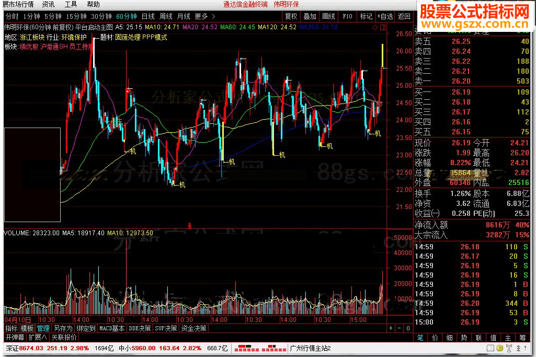Click the 叠加 overlay button
Image resolution: width=536 pixels, height=357 pixels.
tap(310, 16)
